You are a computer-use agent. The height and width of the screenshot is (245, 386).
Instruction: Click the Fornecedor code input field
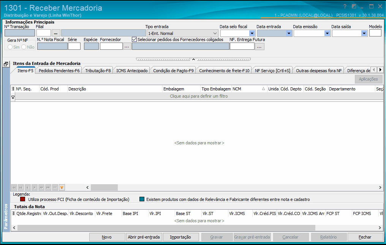coord(111,46)
